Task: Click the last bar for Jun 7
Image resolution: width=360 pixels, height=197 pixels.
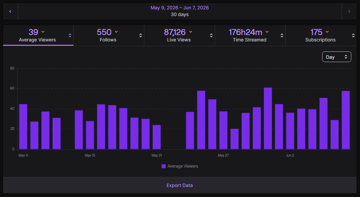Action: [x=346, y=120]
